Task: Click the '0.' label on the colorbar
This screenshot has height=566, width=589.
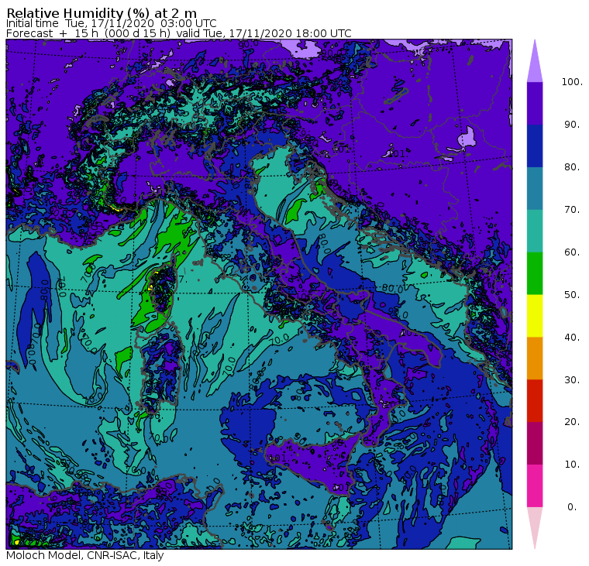Action: (x=572, y=507)
